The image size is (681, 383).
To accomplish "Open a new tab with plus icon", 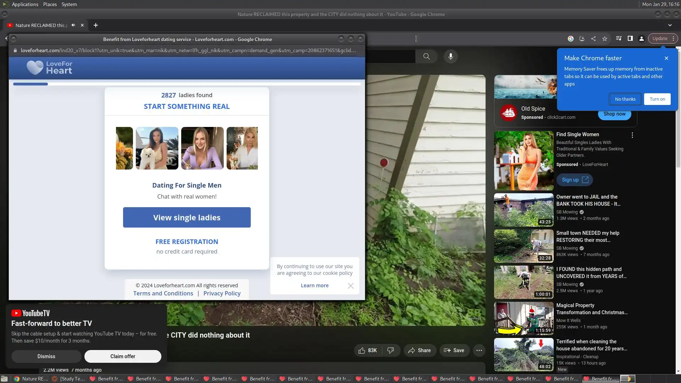I will point(95,25).
